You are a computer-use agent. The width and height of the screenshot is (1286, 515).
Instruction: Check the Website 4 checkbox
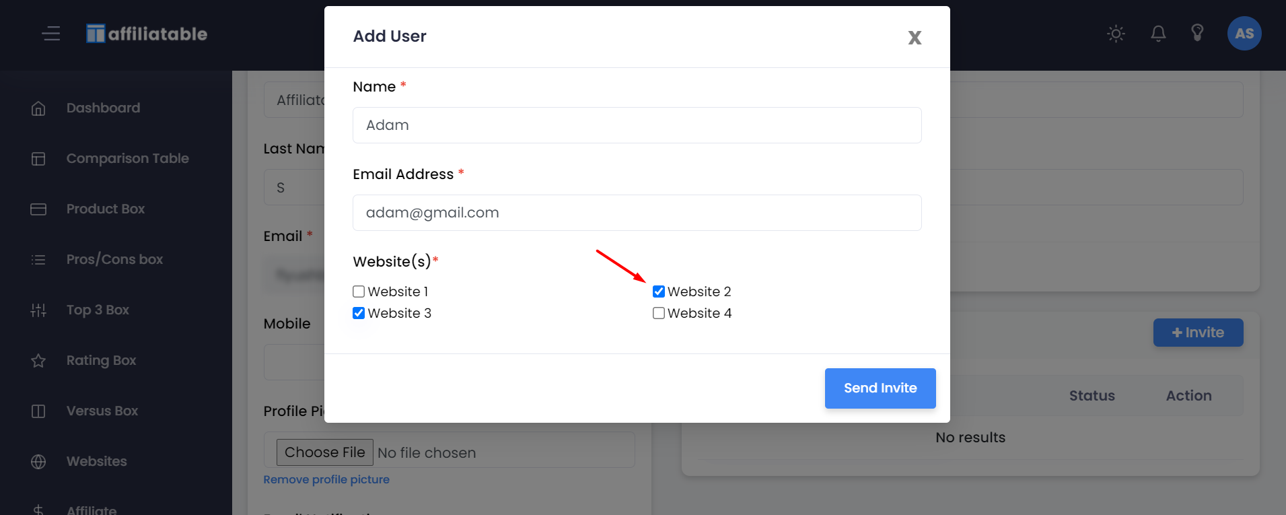659,313
